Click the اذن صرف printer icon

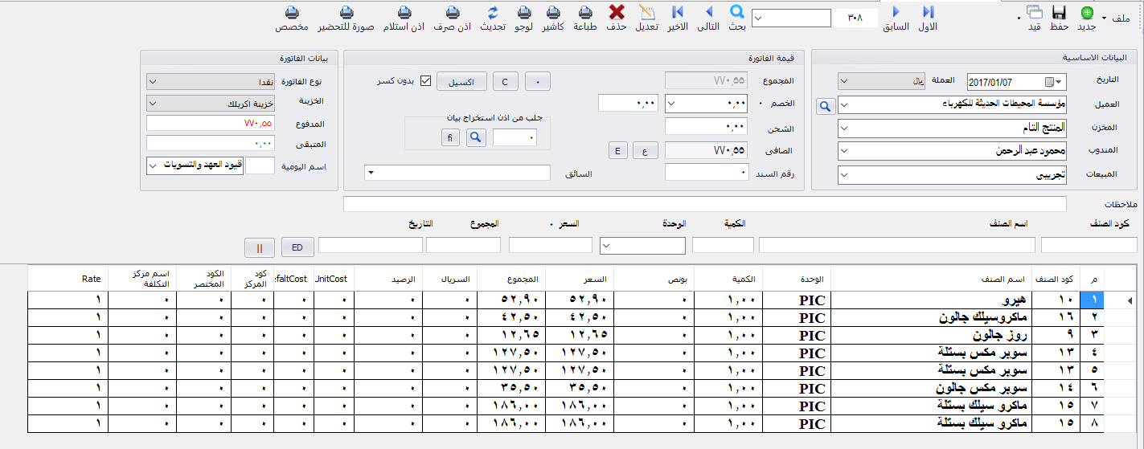[x=453, y=12]
